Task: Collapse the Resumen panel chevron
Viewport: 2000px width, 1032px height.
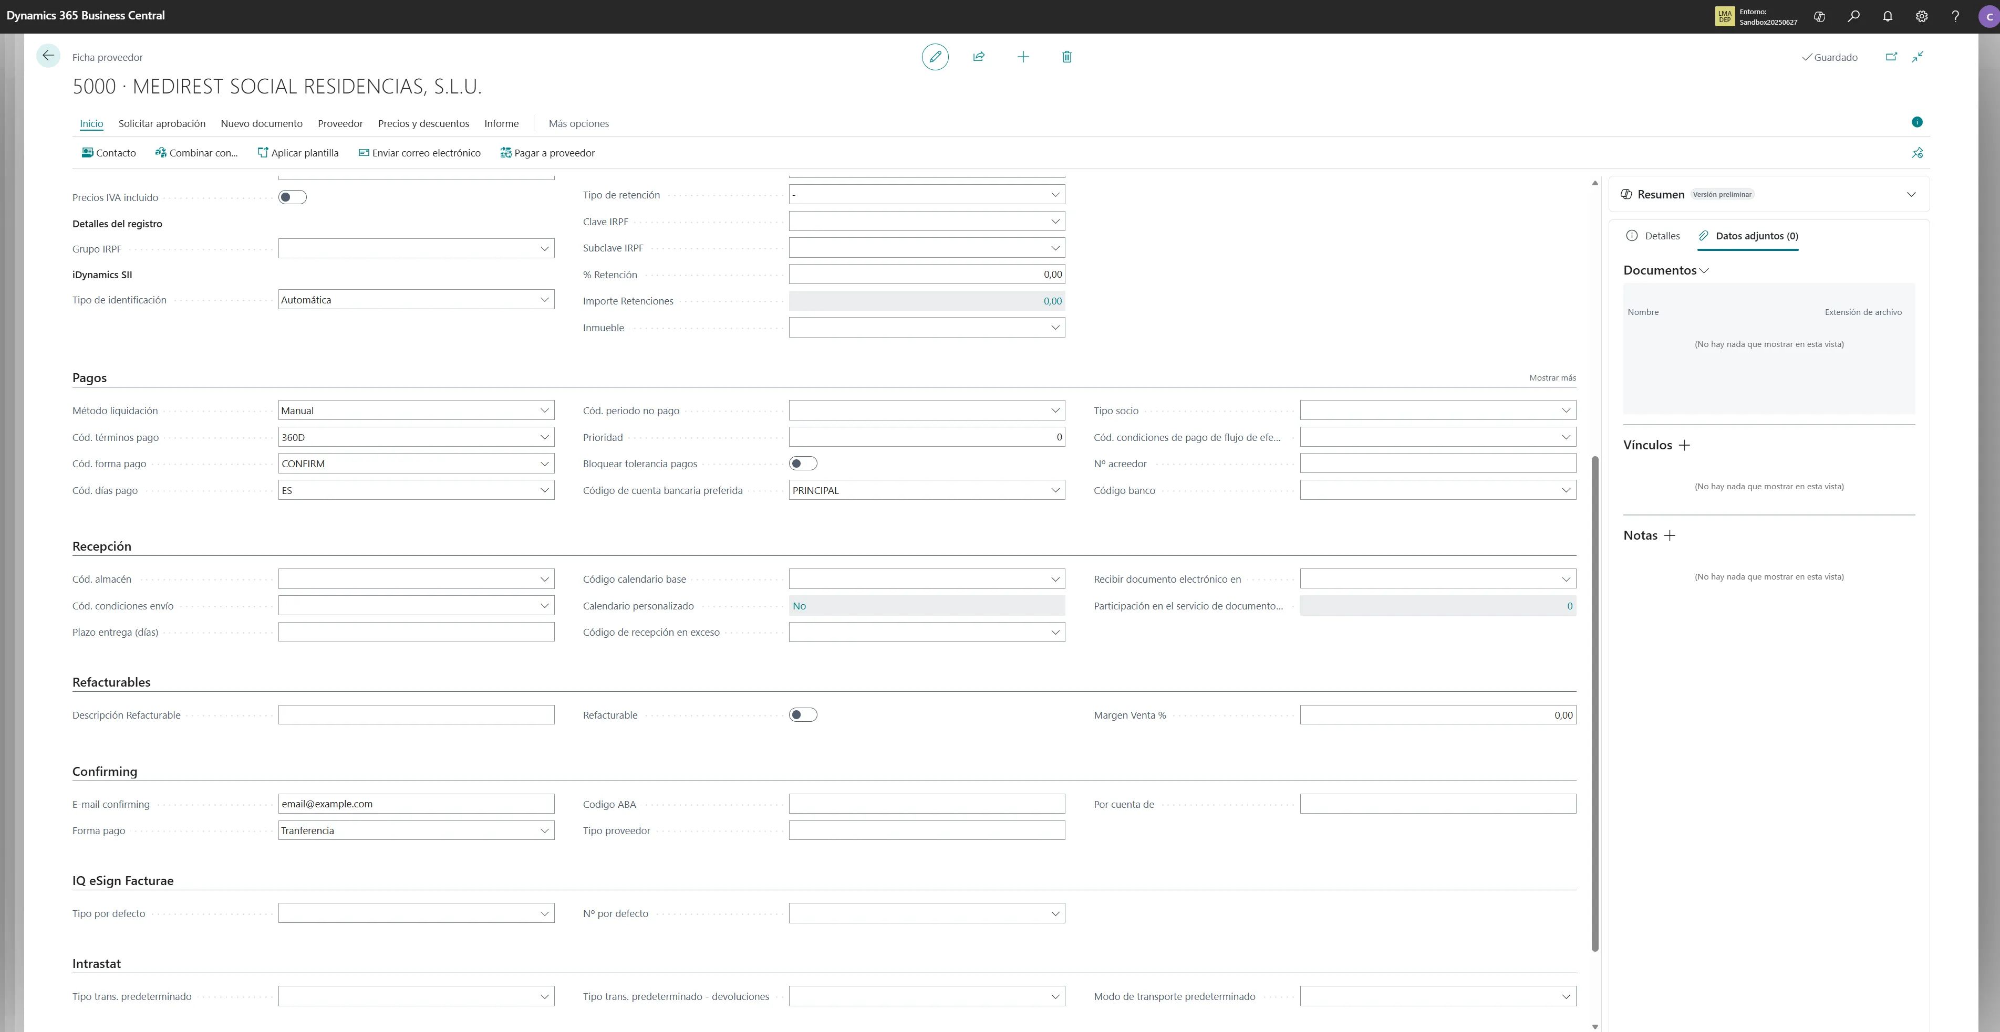Action: (1911, 195)
